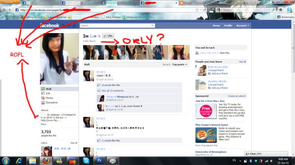Click More under the About section
This screenshot has width=295, height=165.
click(44, 124)
